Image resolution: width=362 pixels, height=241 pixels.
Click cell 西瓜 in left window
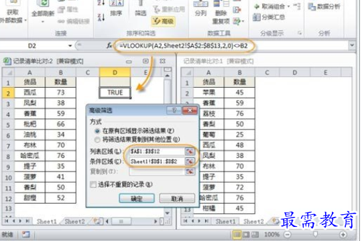click(29, 92)
